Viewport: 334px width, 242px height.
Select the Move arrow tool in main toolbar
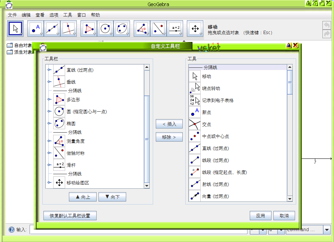pyautogui.click(x=15, y=28)
